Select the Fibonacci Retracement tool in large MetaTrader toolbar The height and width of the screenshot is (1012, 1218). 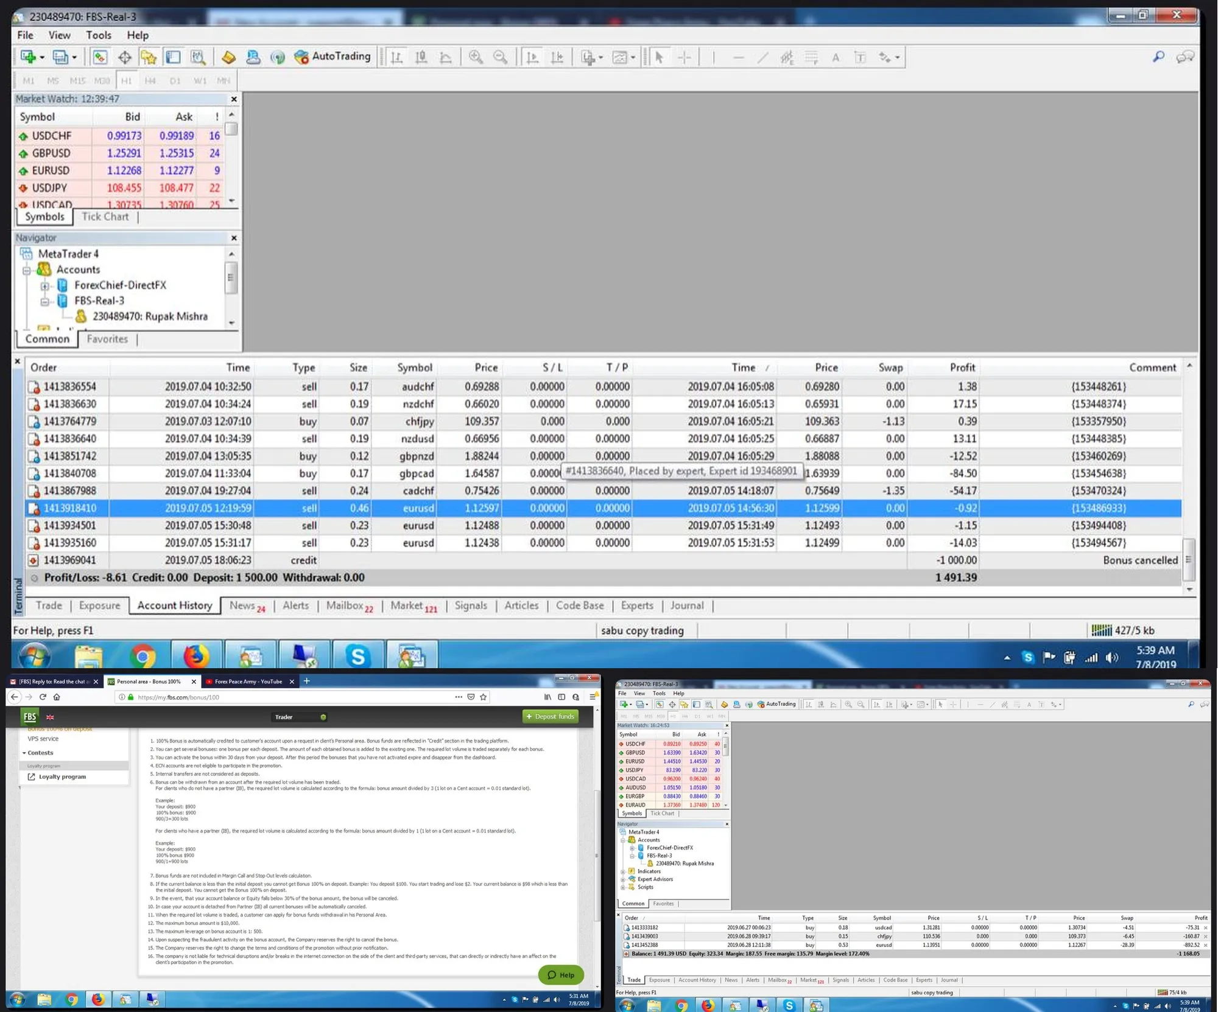click(811, 57)
